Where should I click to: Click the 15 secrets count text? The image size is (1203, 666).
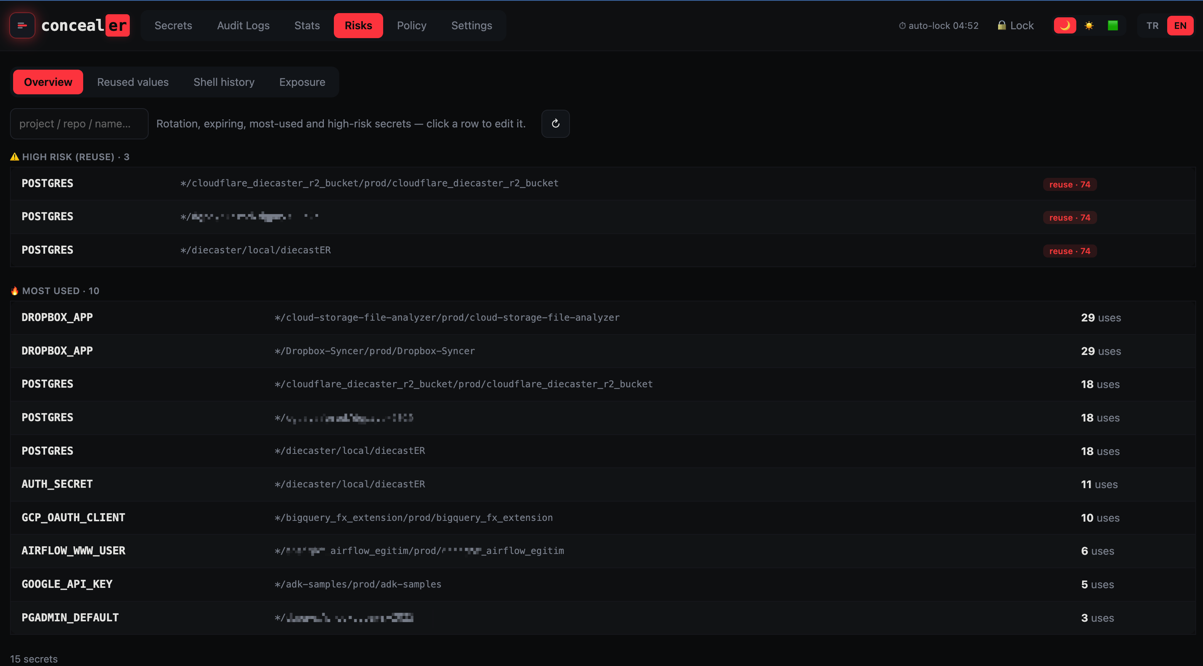(x=34, y=659)
